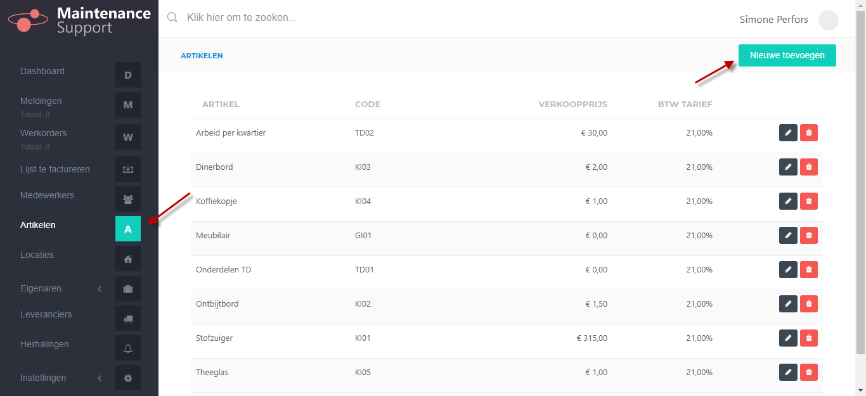Screen dimensions: 866x396
Task: Expand the Instellingen submenu chevron
Action: [x=100, y=378]
